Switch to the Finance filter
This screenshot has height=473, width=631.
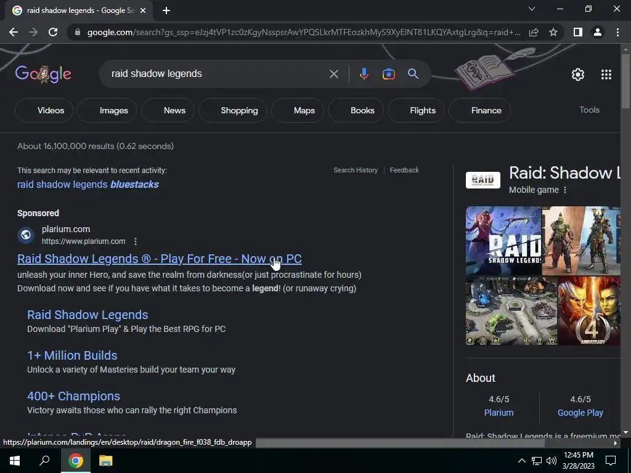pyautogui.click(x=479, y=110)
